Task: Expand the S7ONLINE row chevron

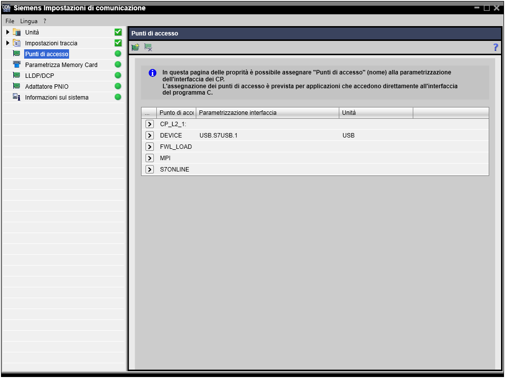Action: click(x=149, y=169)
